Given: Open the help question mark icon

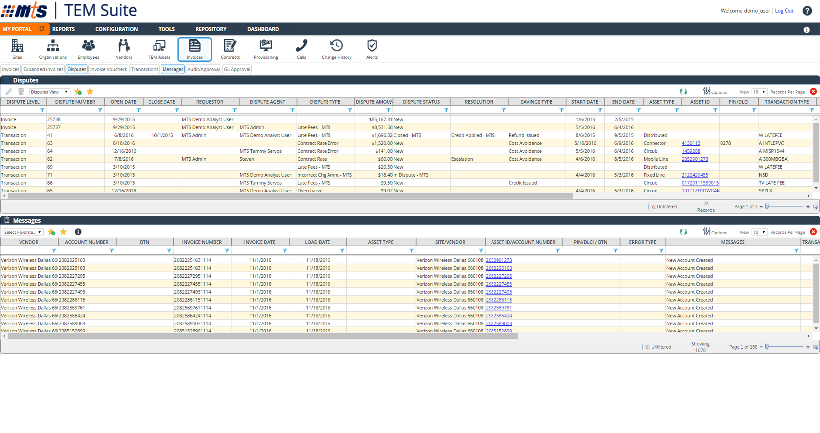Looking at the screenshot, I should (x=807, y=11).
